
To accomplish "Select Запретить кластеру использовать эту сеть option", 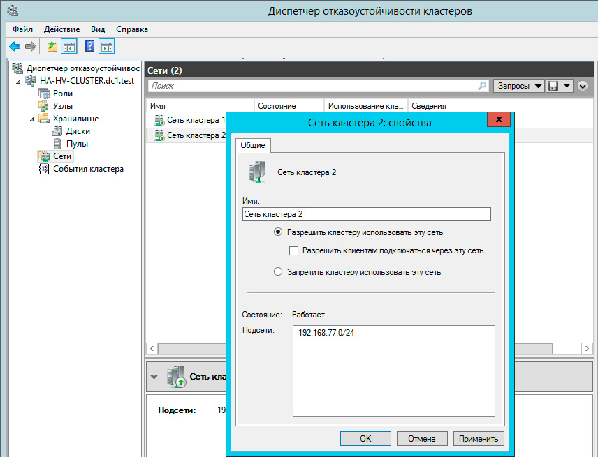I will pos(278,272).
